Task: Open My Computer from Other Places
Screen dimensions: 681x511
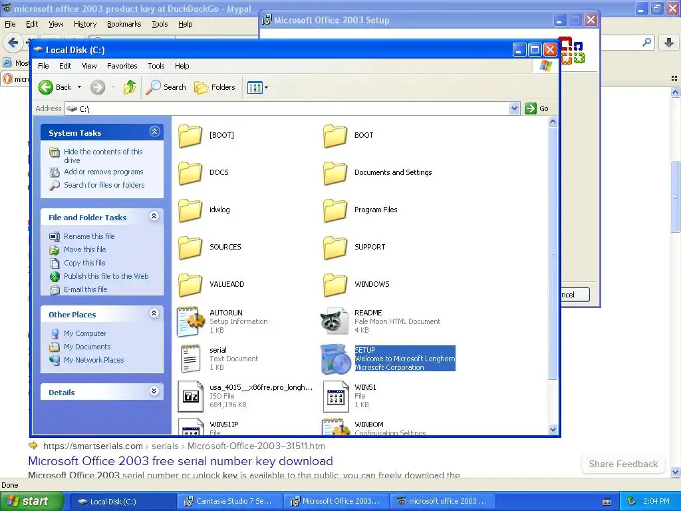Action: click(x=84, y=334)
